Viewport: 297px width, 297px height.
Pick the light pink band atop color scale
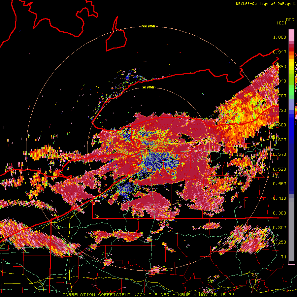(291, 35)
